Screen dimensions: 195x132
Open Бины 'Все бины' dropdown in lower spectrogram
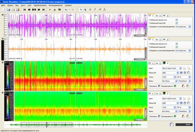(170, 111)
